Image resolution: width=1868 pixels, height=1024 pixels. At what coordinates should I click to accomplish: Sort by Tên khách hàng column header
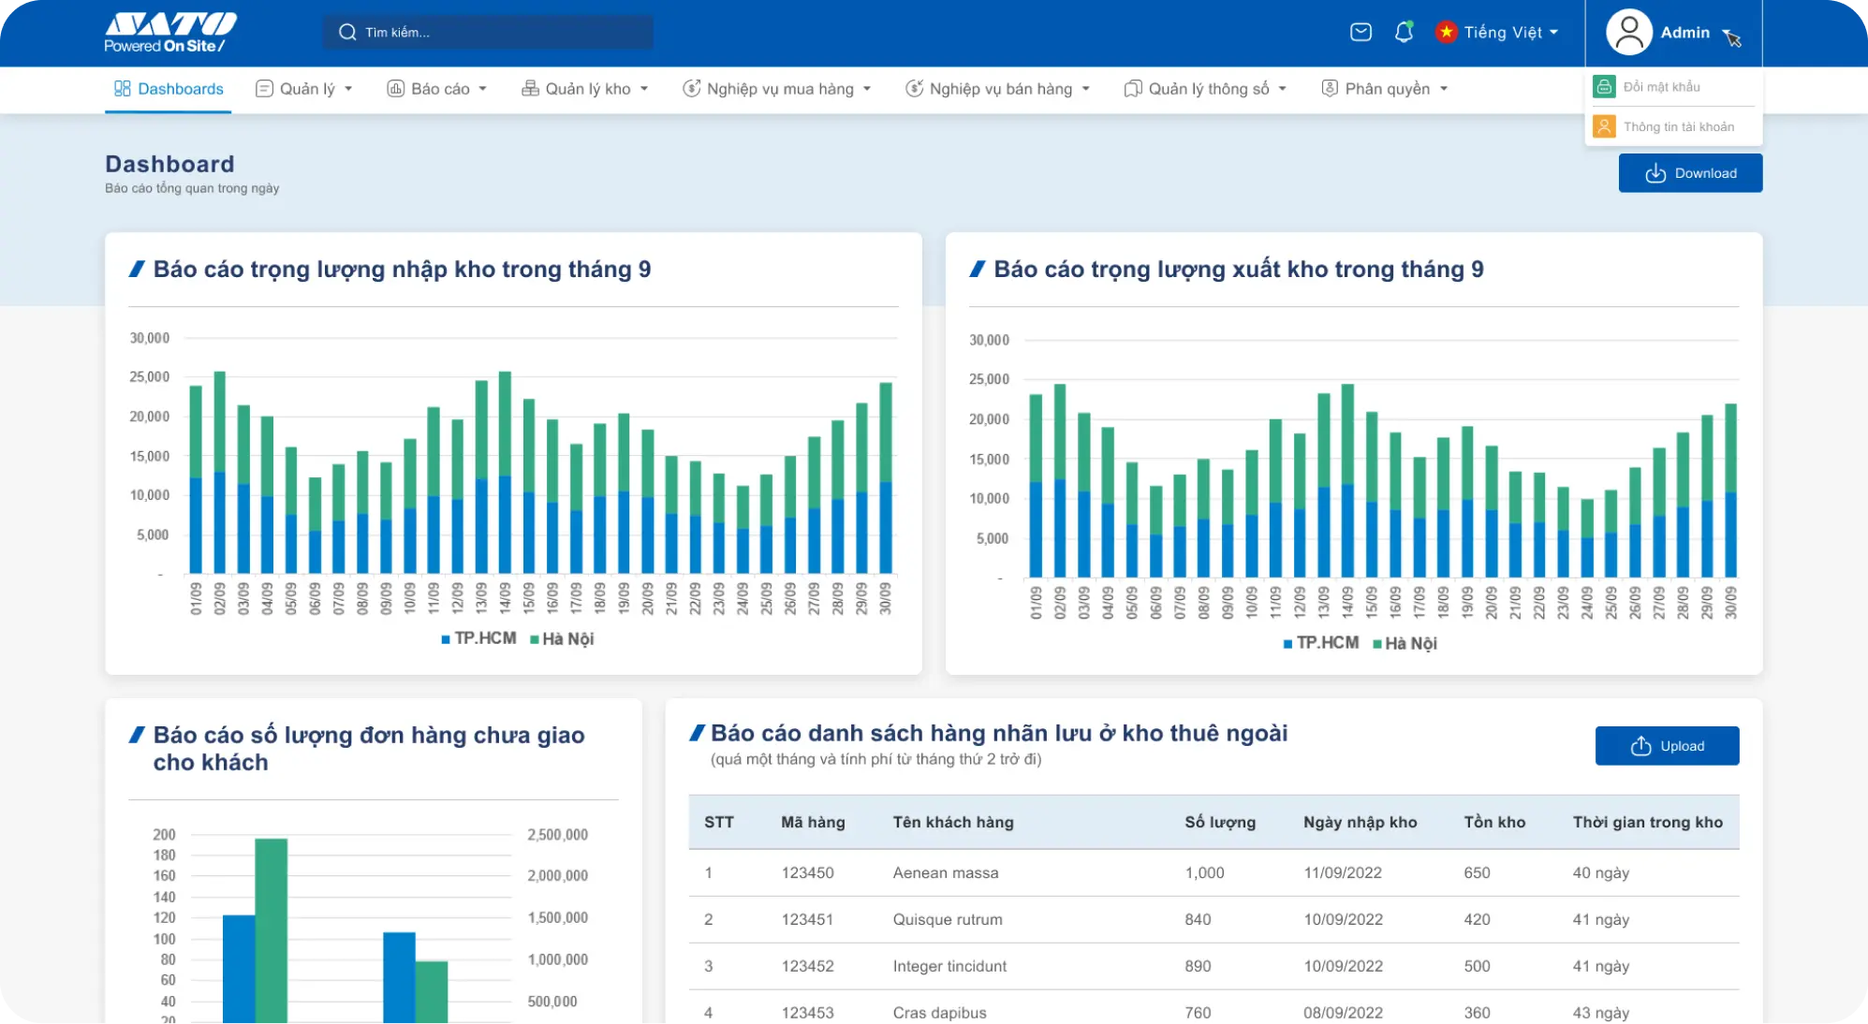point(953,822)
